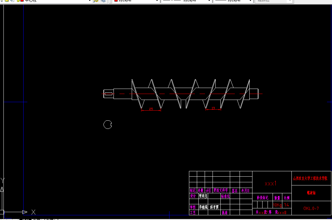Select the weight value 10Kg
Image resolution: width=332 pixels, height=220 pixels.
[277, 205]
